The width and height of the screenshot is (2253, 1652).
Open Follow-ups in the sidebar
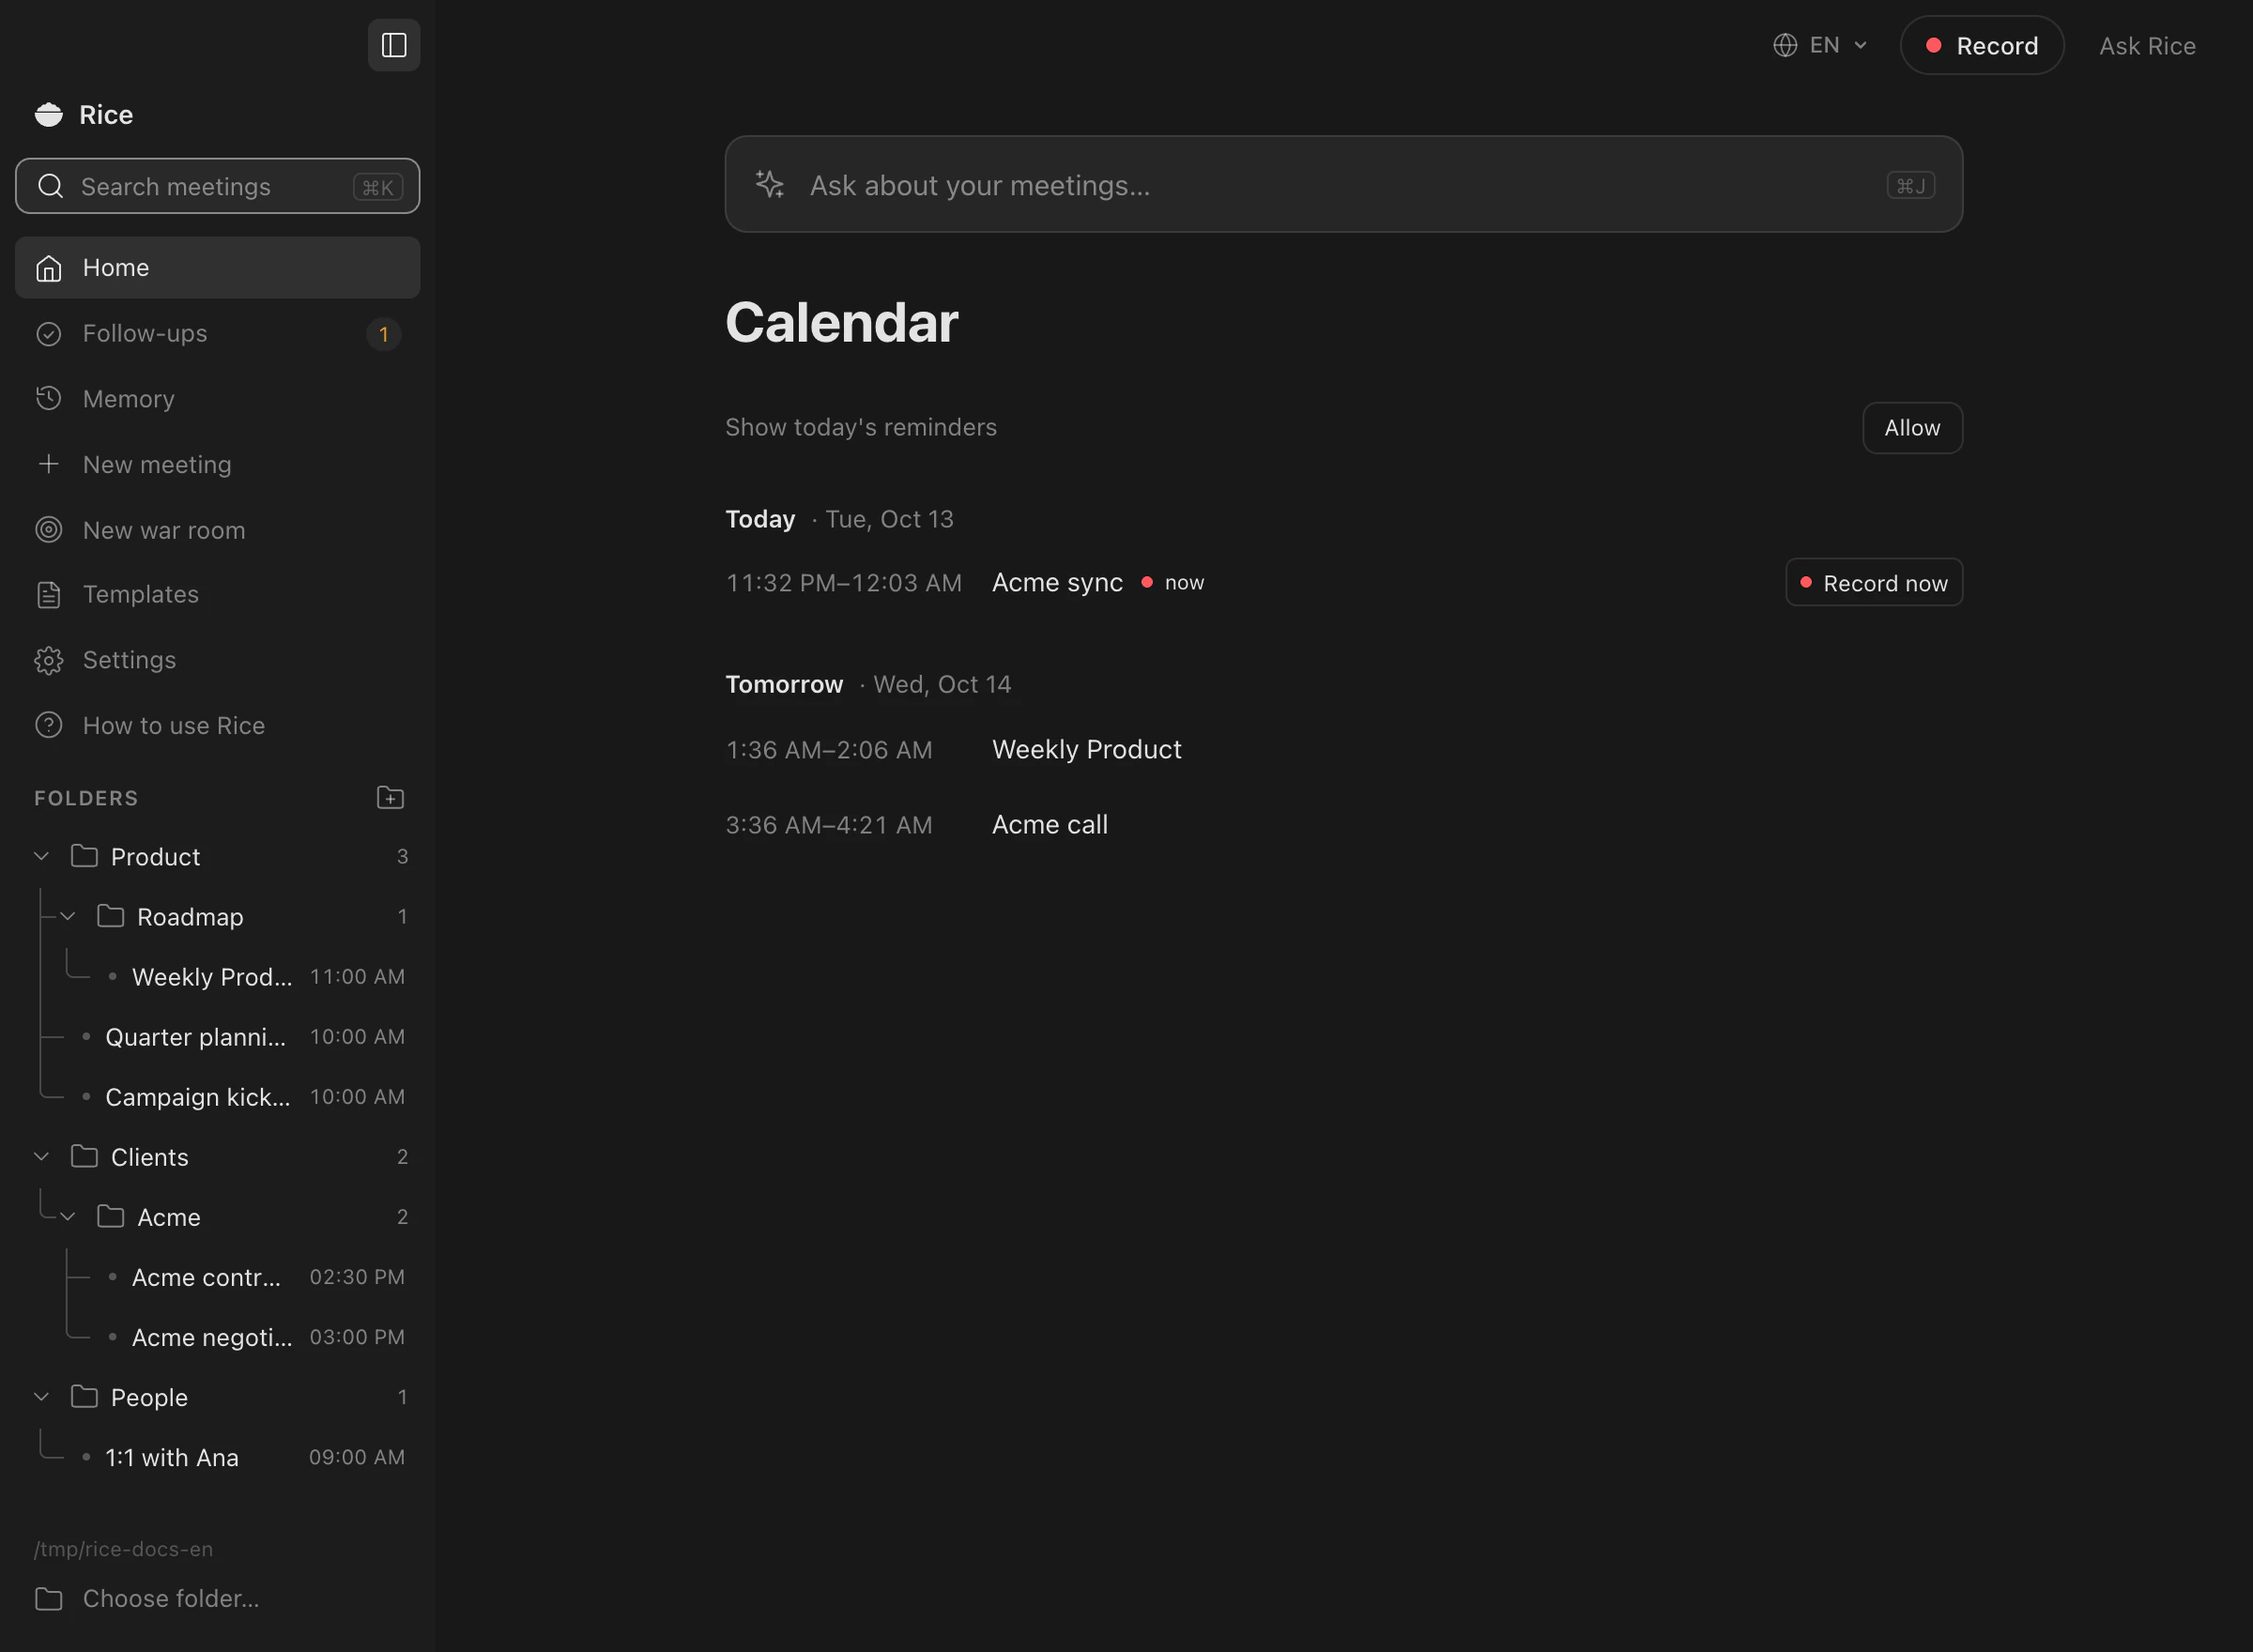pyautogui.click(x=218, y=334)
